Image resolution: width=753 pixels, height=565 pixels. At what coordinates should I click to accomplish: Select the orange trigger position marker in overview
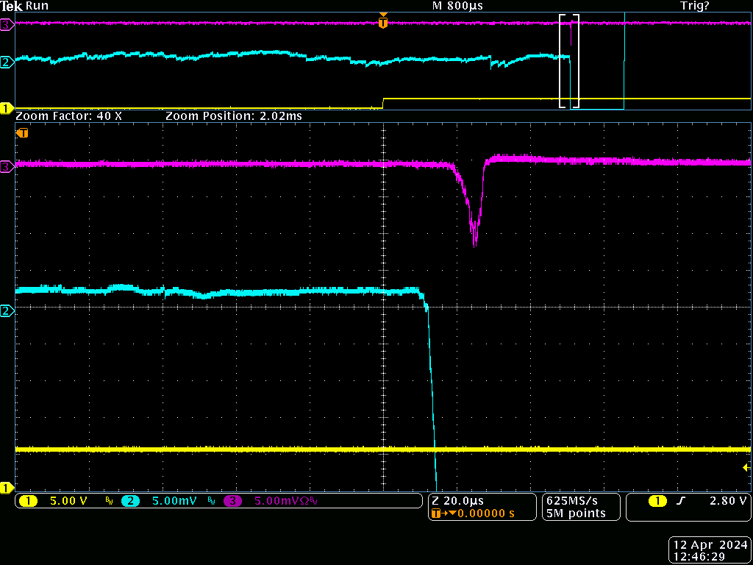pos(382,23)
